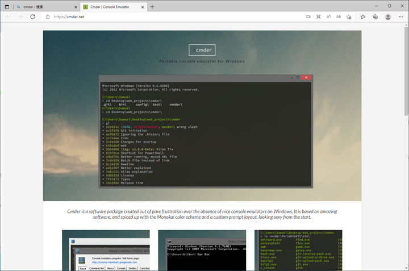
Task: Click 'wrong slash' commit line in terminal
Action: coord(151,127)
